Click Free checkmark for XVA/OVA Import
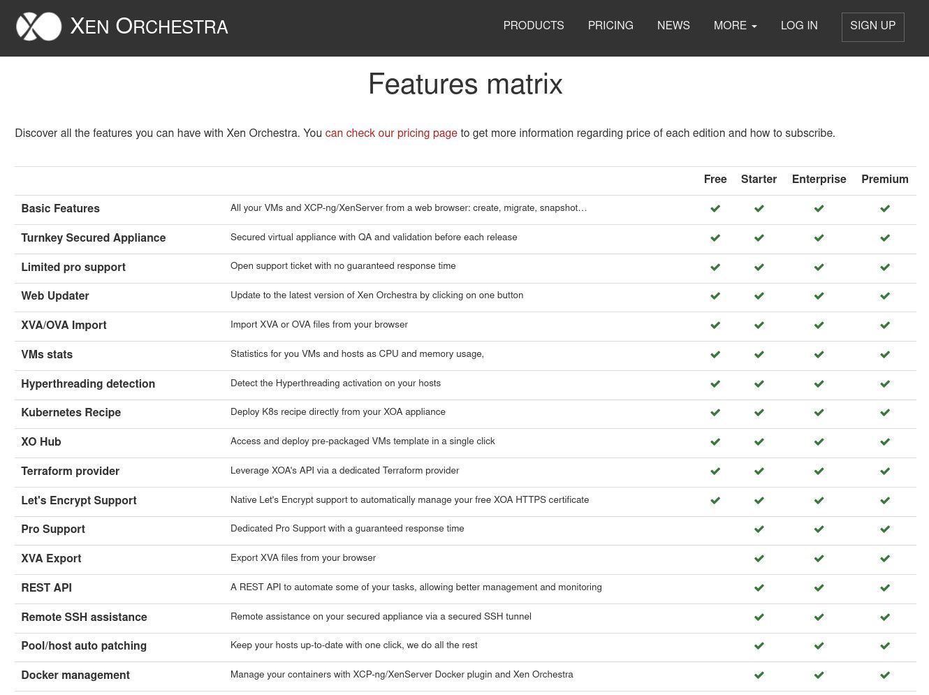Image resolution: width=929 pixels, height=695 pixels. click(x=715, y=325)
